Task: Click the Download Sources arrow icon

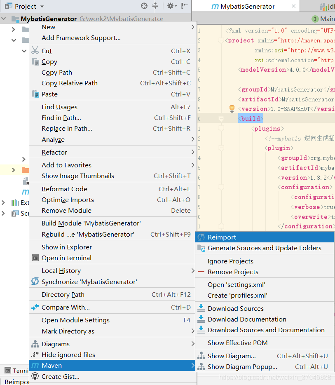Action: [201, 308]
